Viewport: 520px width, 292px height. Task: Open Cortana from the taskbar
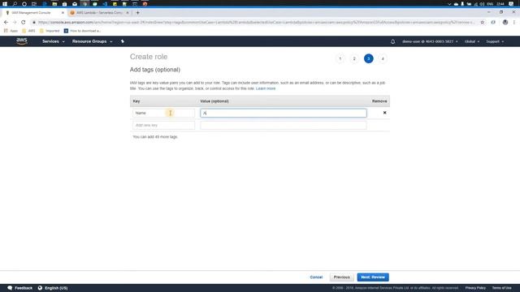click(24, 3)
